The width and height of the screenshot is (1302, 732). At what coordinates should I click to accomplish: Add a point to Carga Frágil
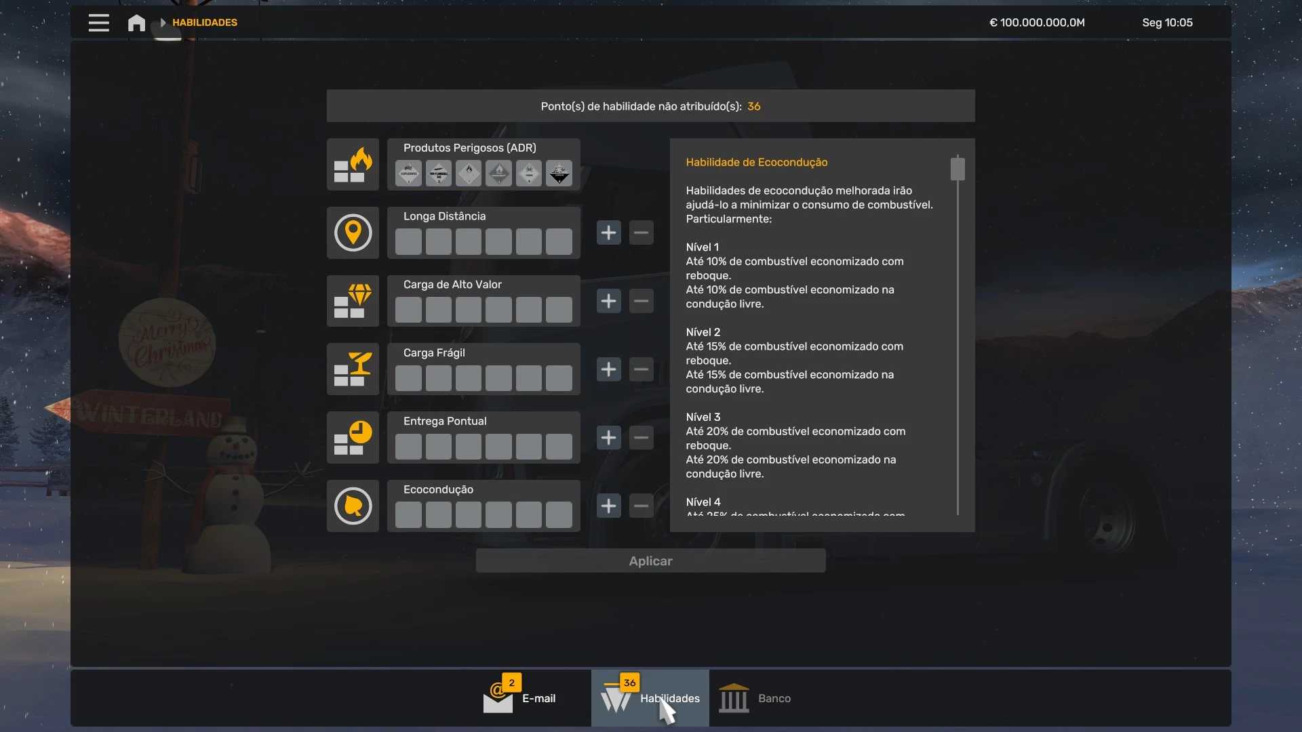608,369
